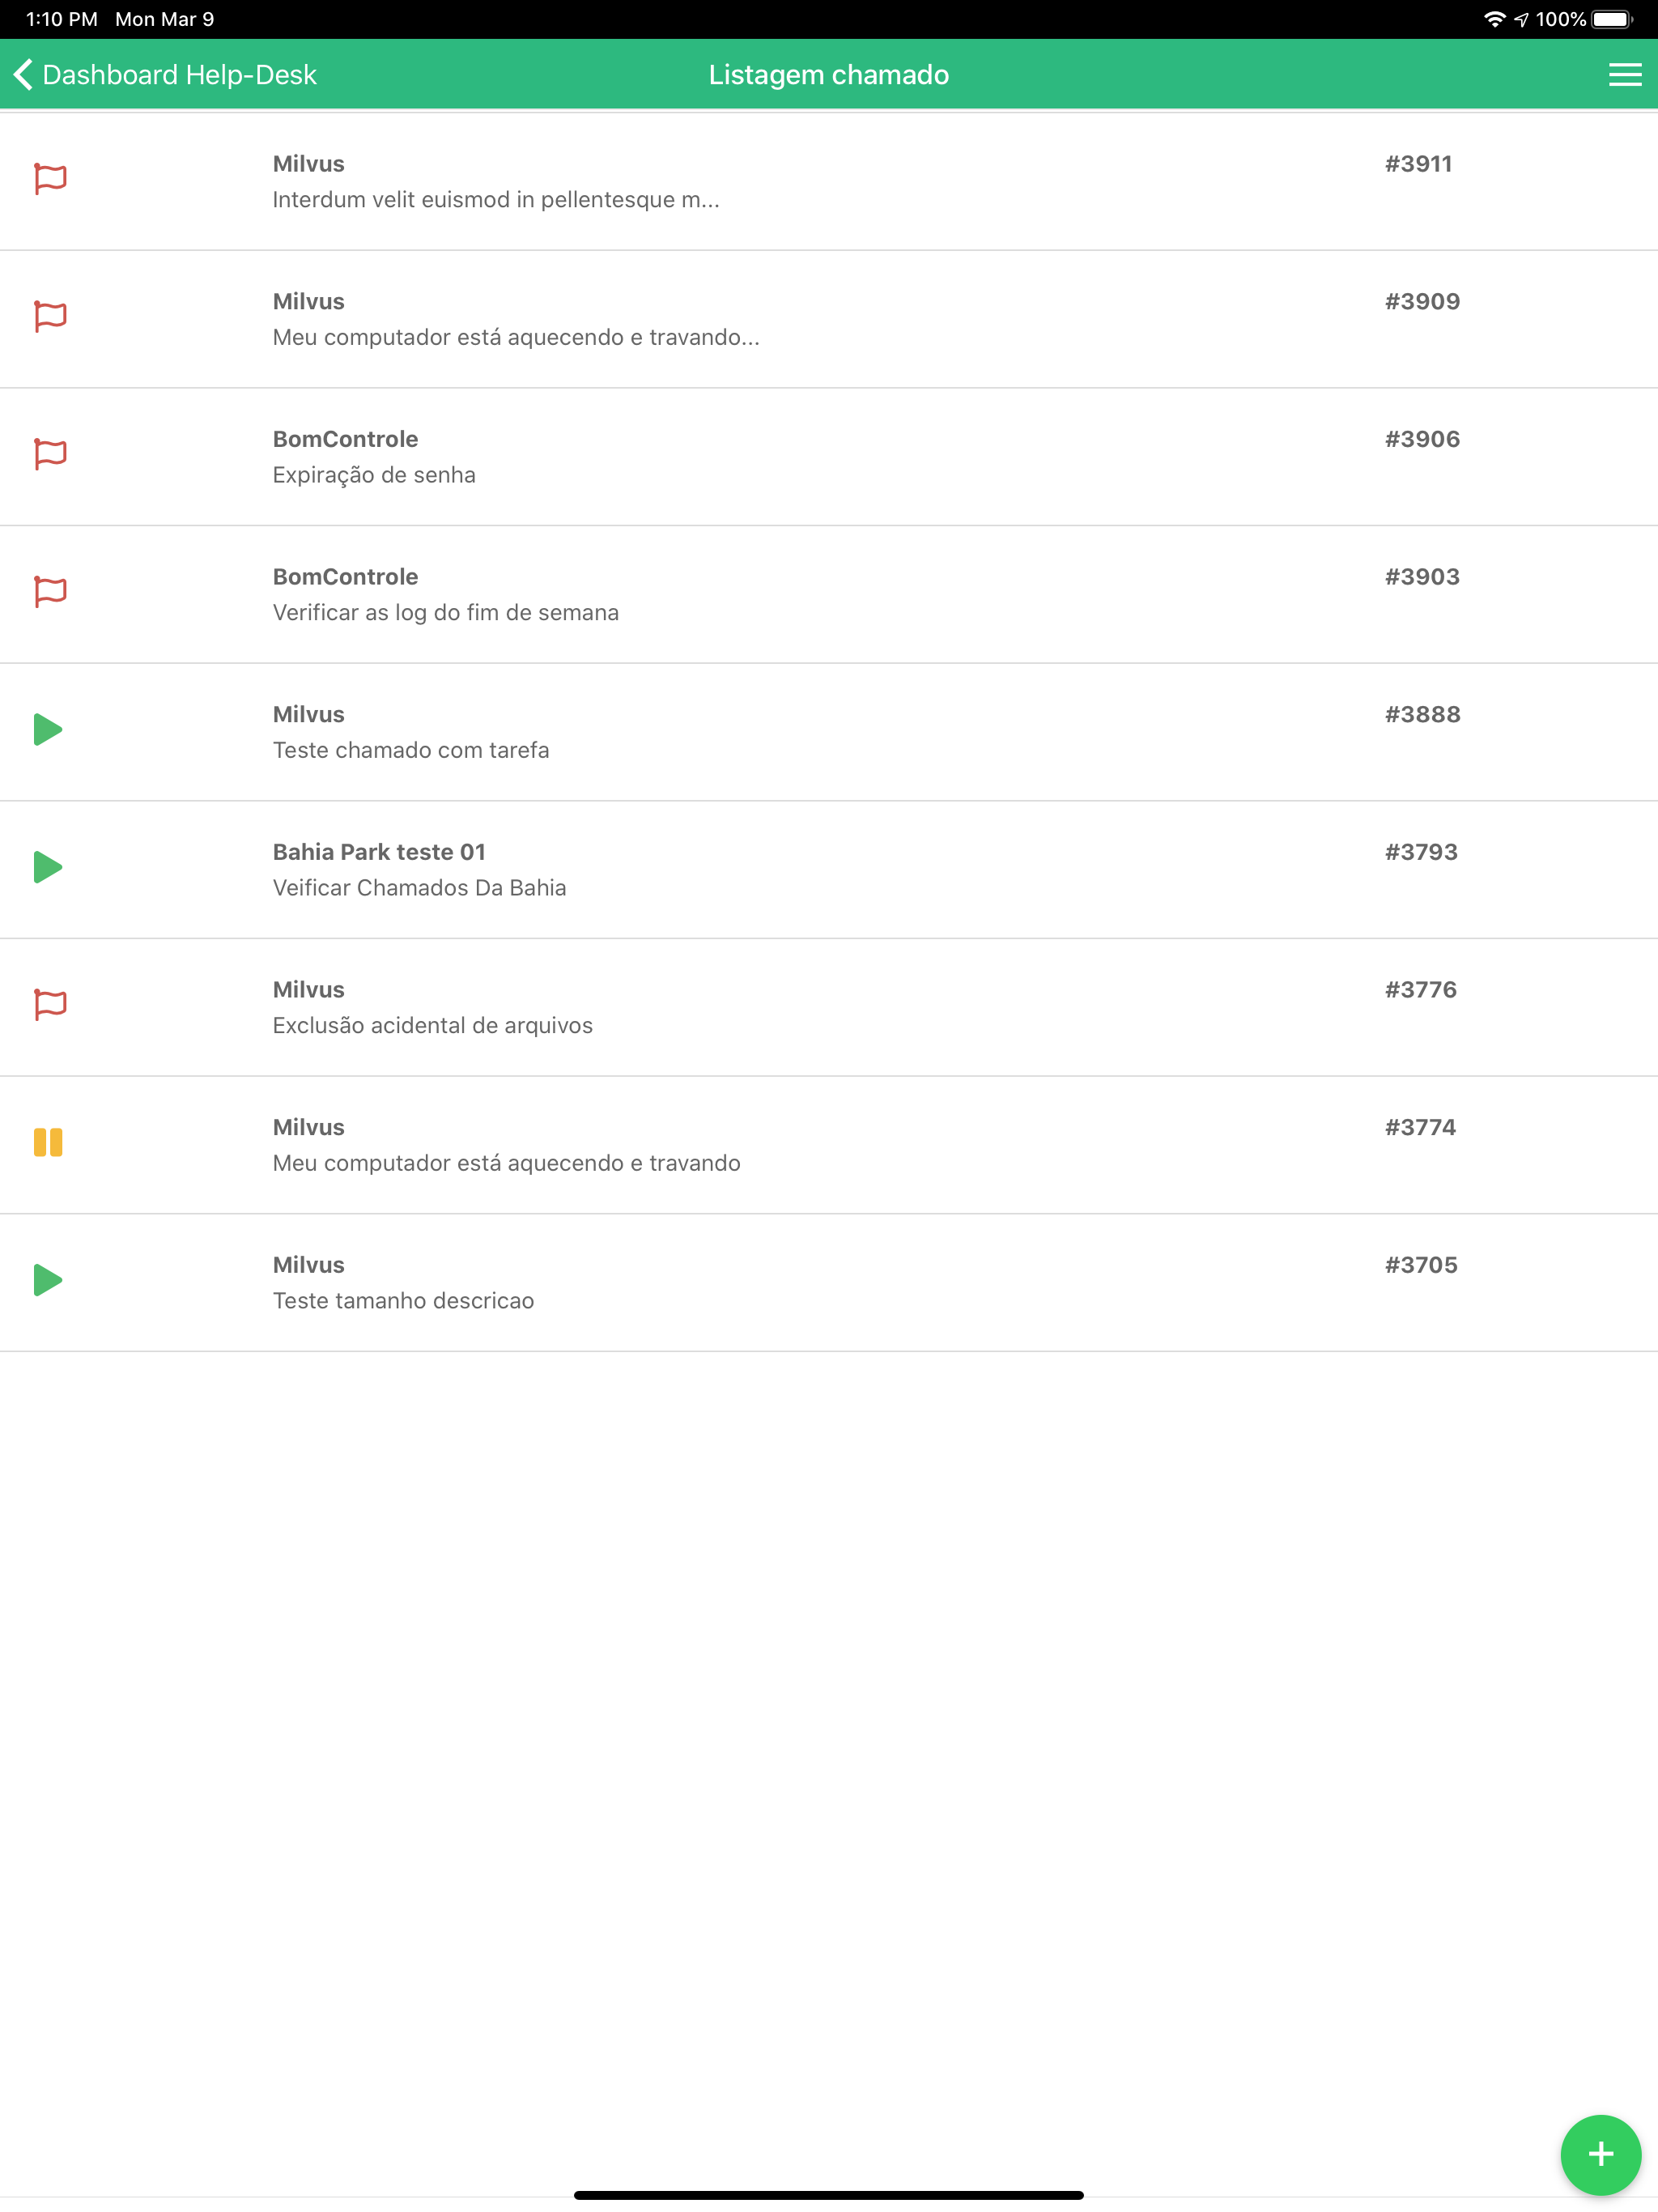Select ticket number #3909
This screenshot has width=1658, height=2212.
(1422, 301)
